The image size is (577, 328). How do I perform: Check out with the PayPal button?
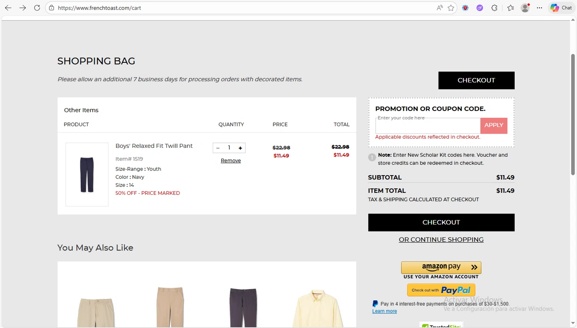click(441, 290)
